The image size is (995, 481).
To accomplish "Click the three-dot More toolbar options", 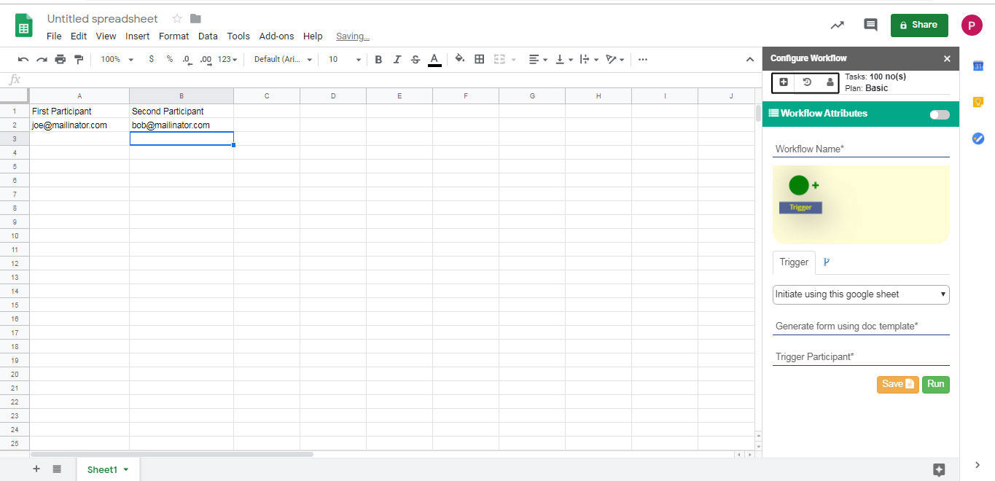I will click(642, 59).
